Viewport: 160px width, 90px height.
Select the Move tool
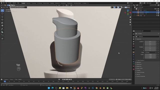2,17
